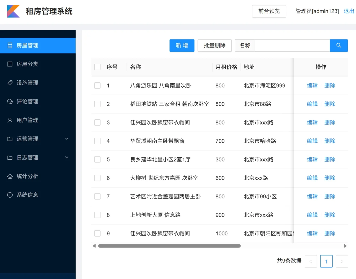Select the 房屋管理 sidebar icon
Viewport: 356px width, 279px height.
click(10, 45)
